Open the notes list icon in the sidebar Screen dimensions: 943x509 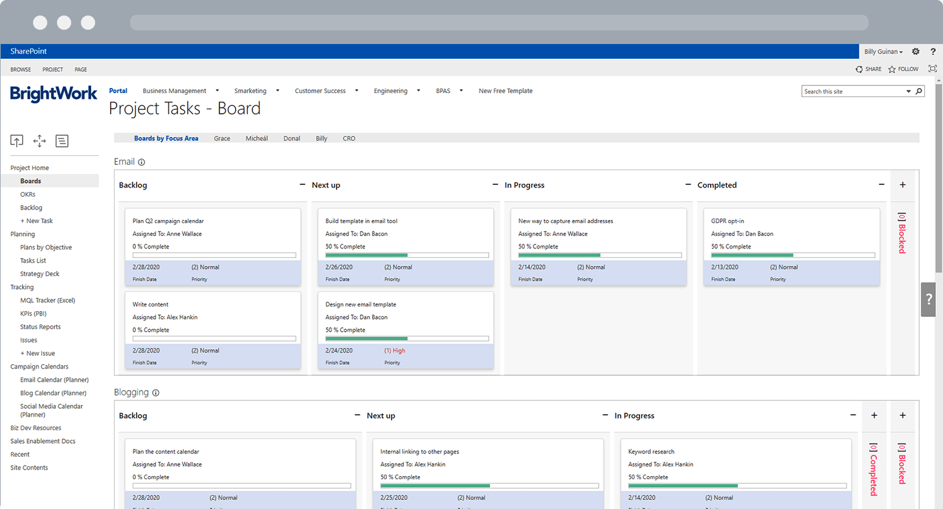tap(61, 140)
